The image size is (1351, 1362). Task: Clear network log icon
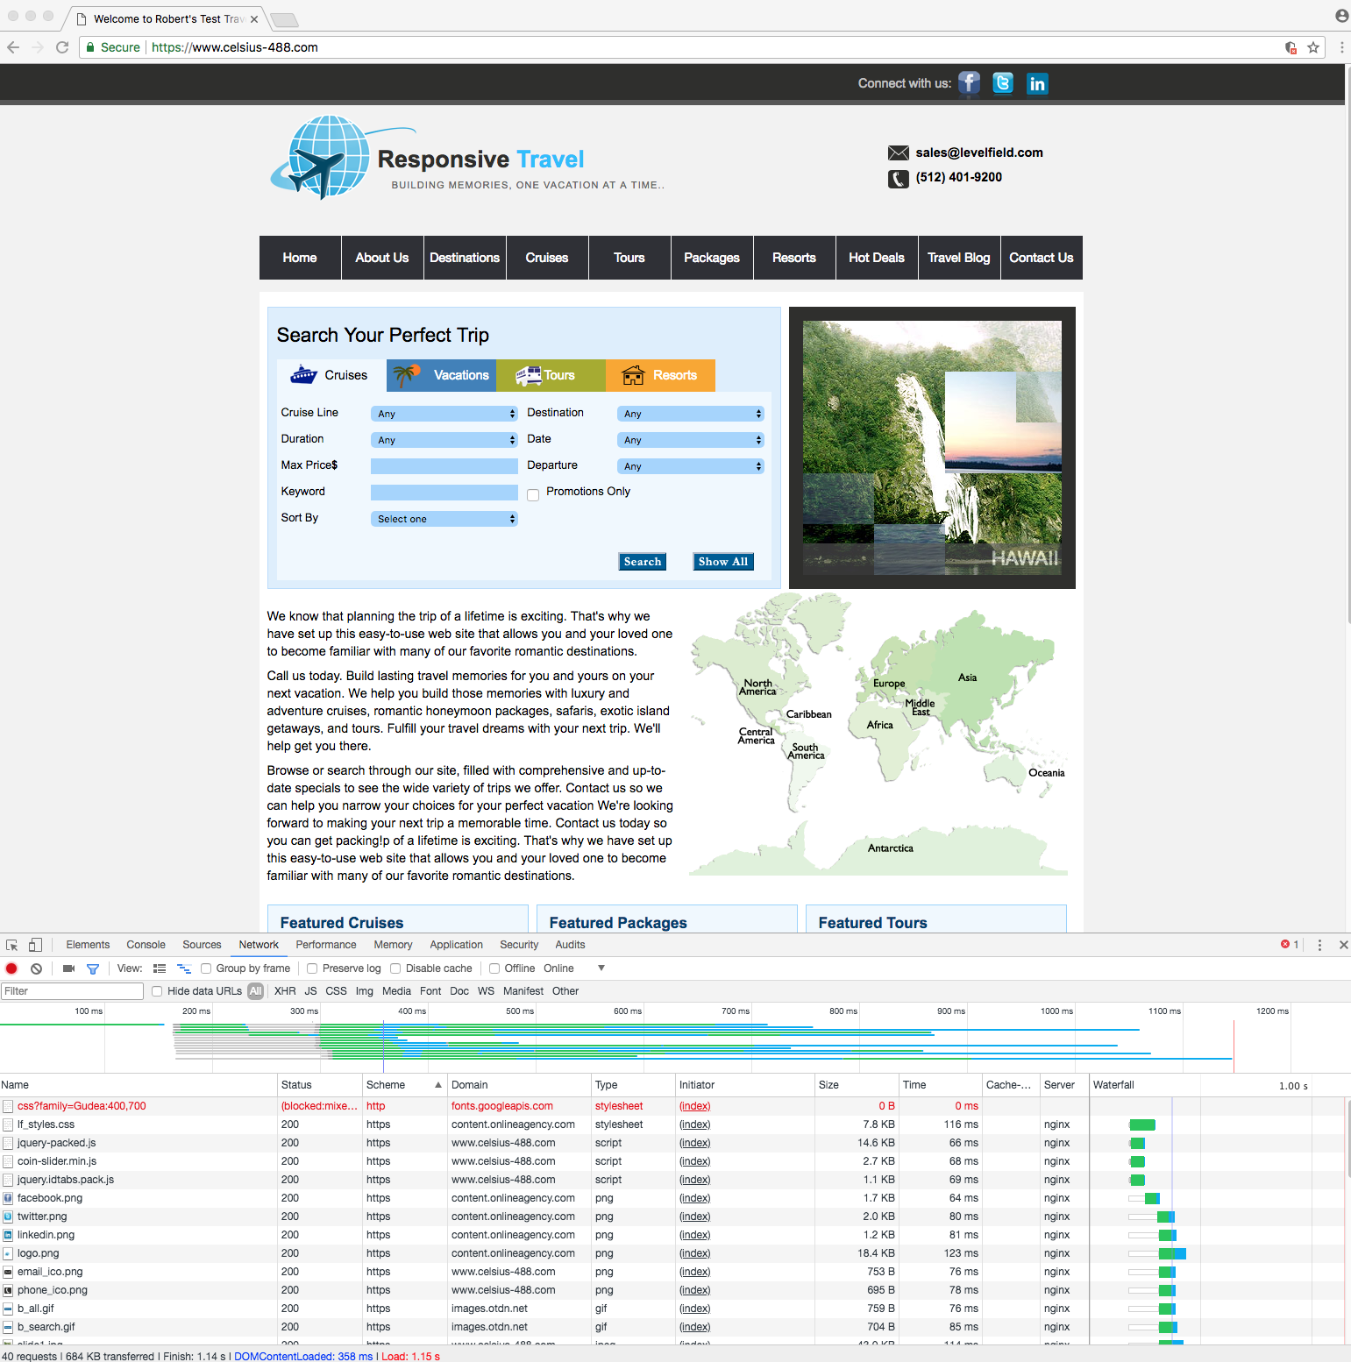click(x=36, y=968)
